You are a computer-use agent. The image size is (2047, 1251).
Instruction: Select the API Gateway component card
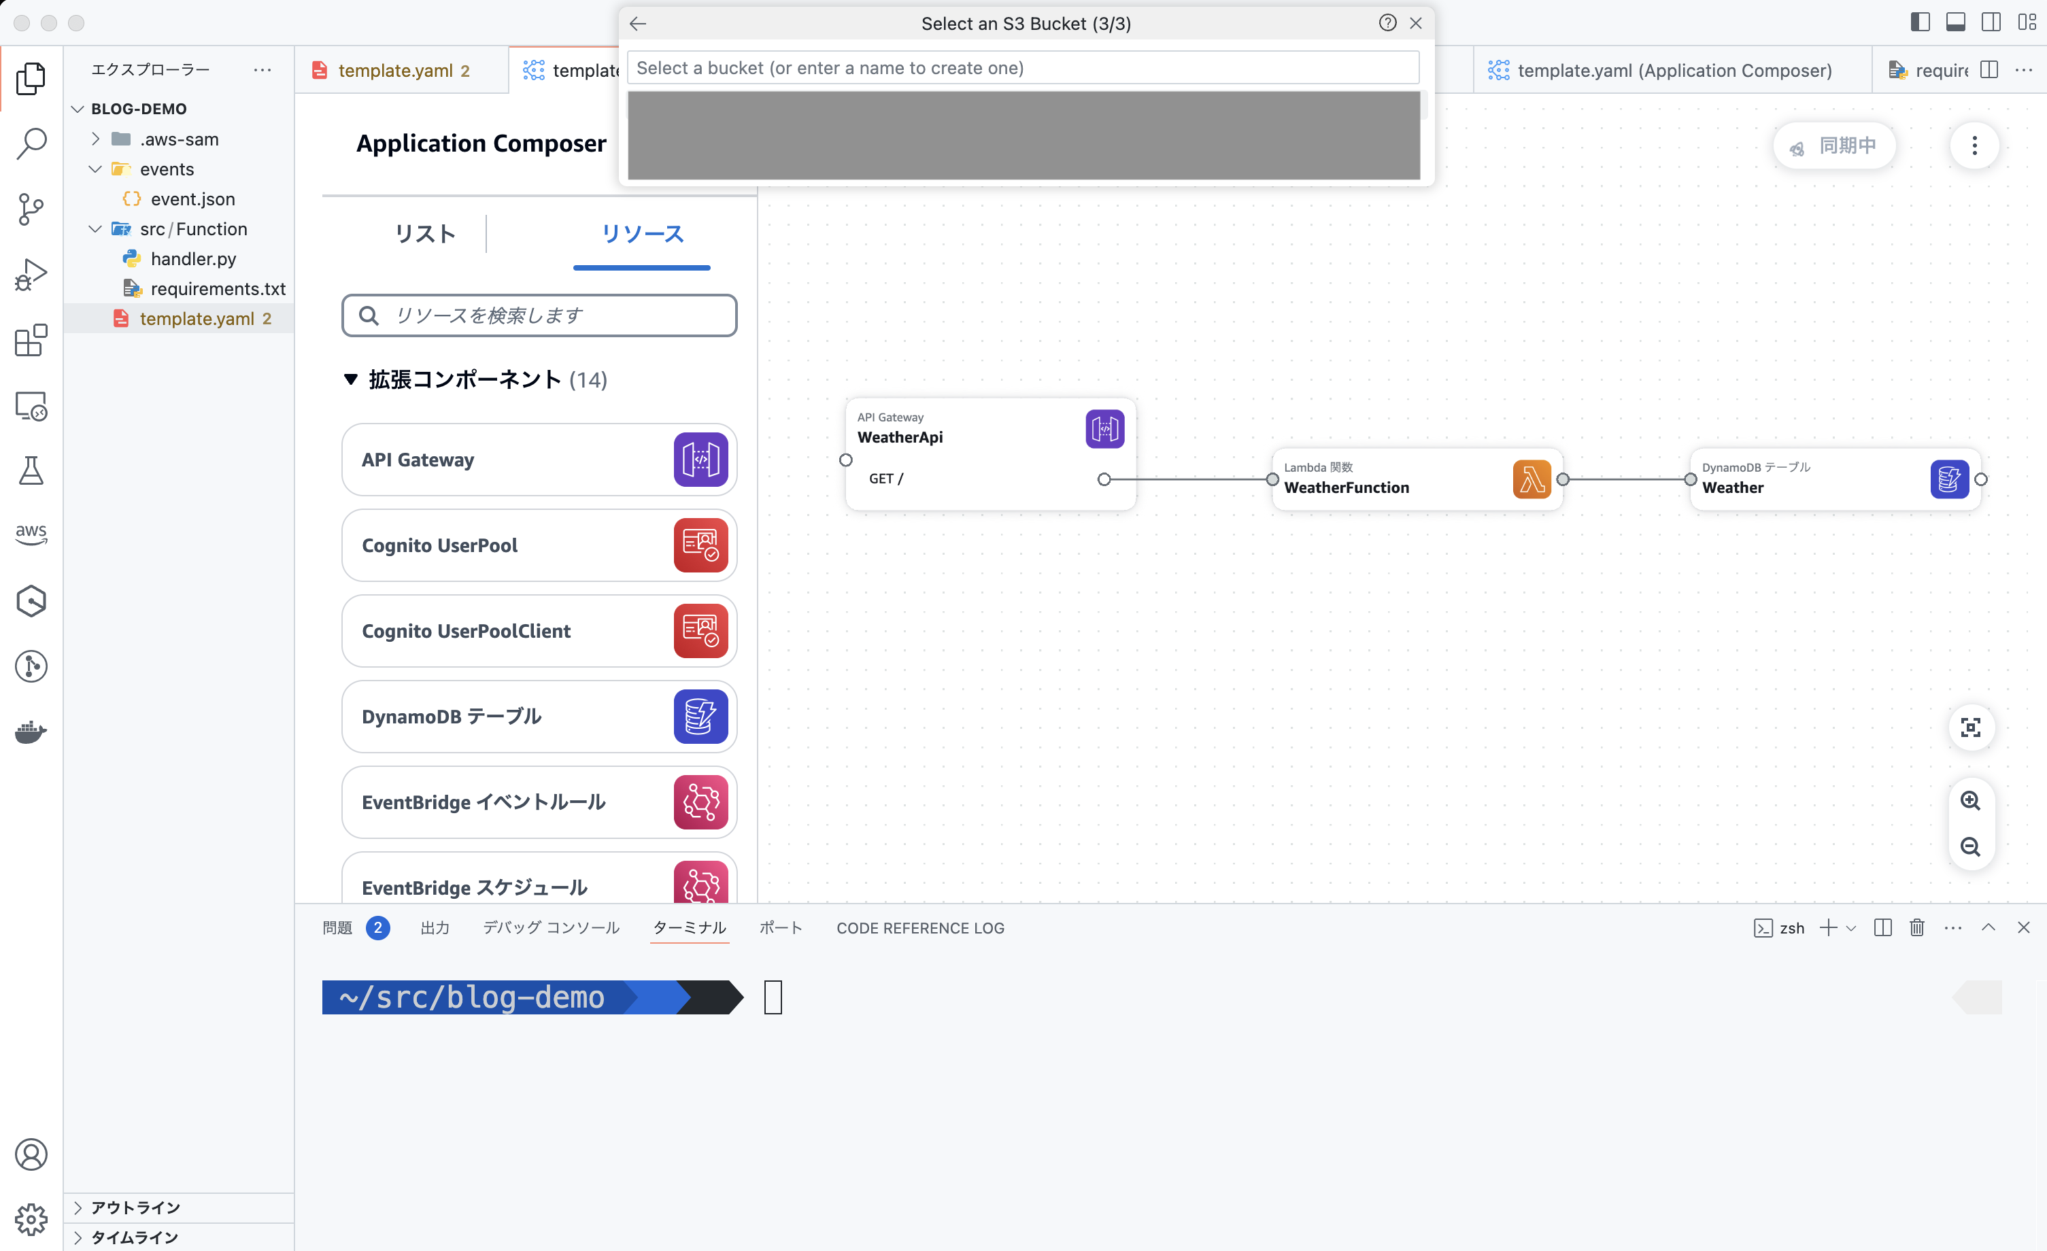coord(539,460)
